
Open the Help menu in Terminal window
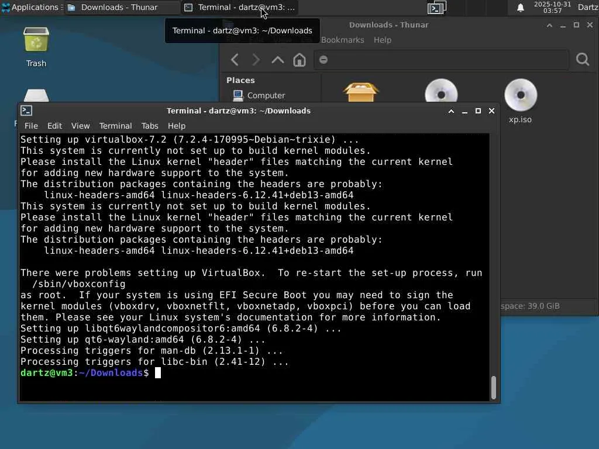point(177,126)
